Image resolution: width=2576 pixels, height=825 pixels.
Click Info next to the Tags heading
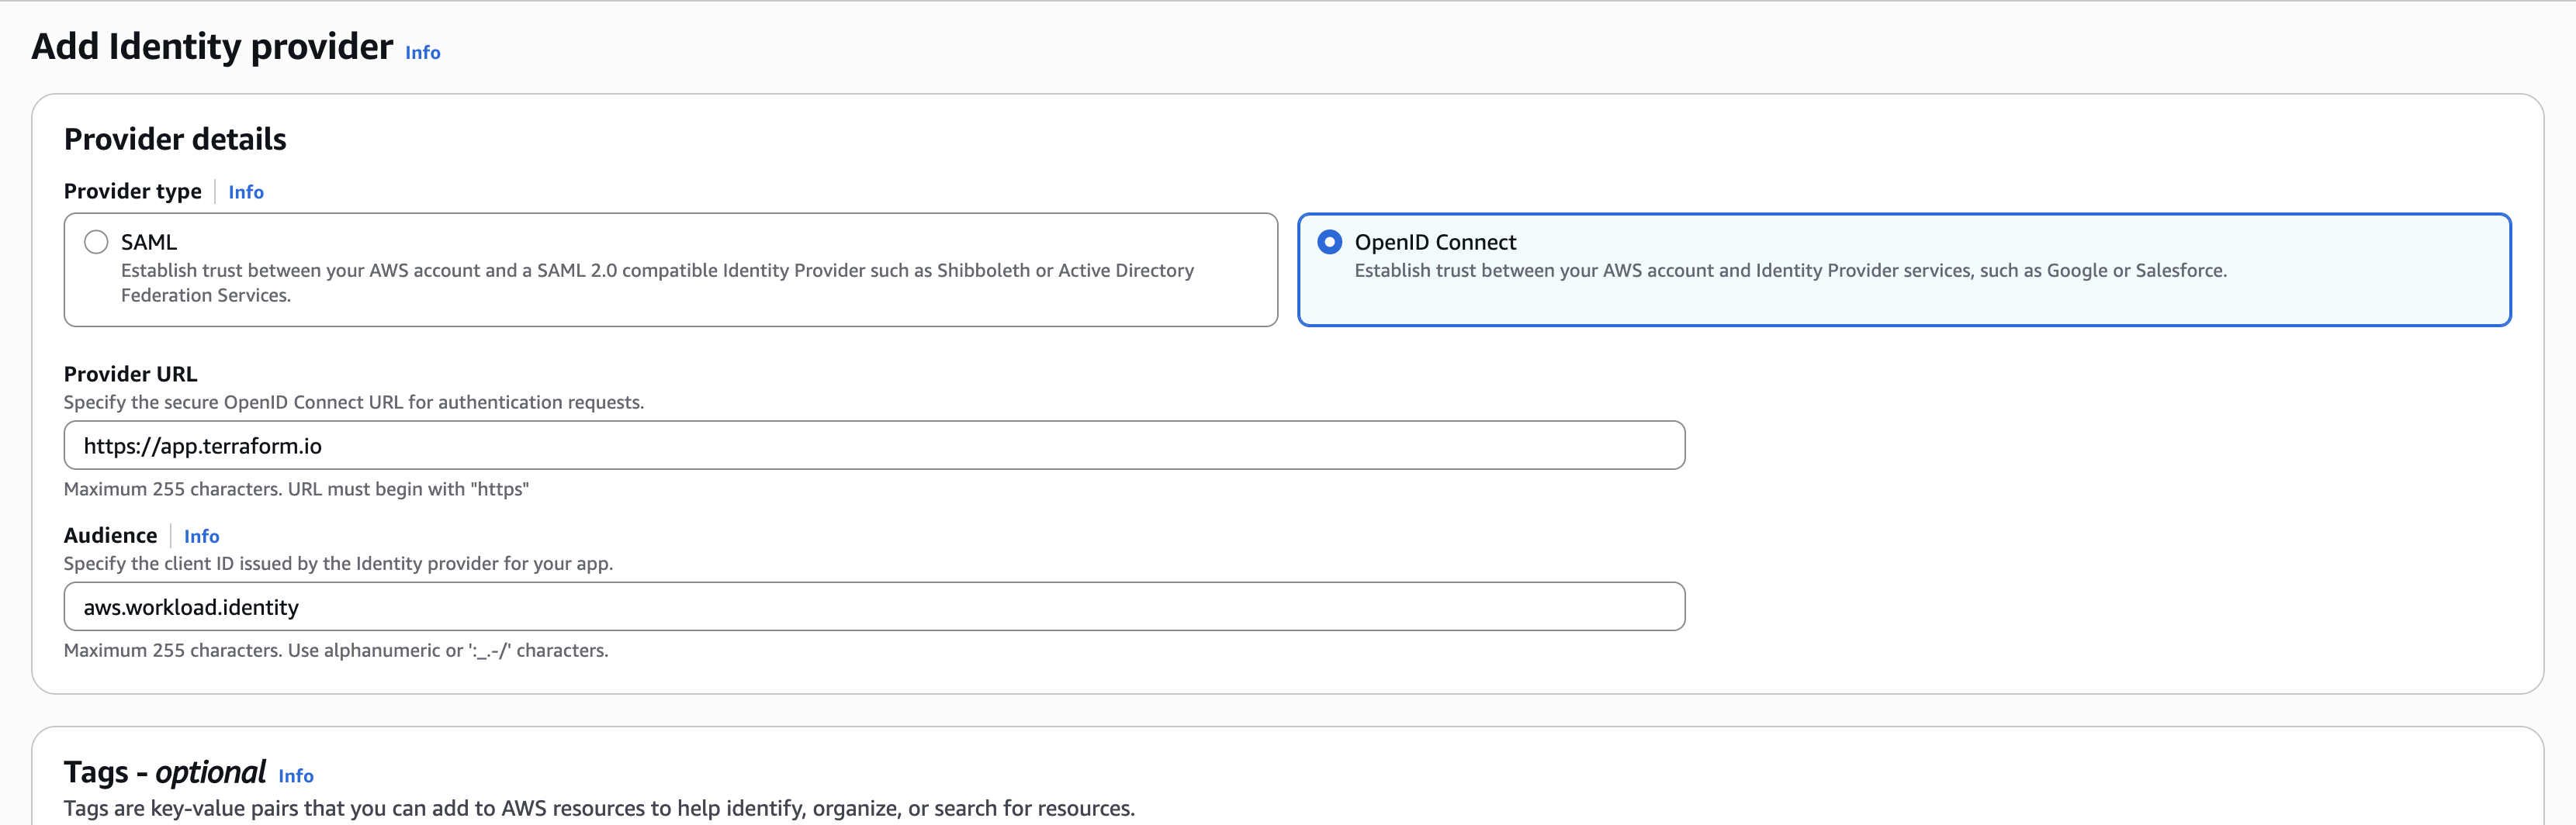click(x=295, y=776)
